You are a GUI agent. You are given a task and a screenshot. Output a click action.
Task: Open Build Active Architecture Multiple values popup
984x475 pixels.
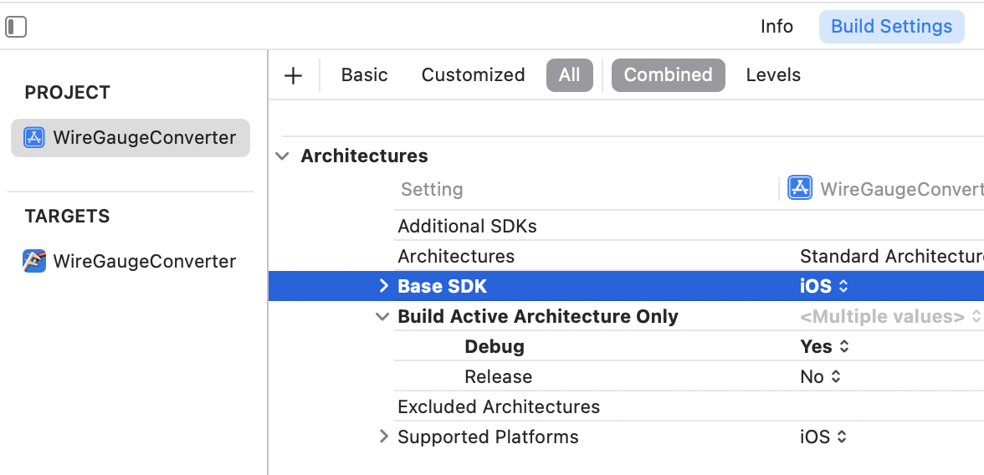click(x=890, y=316)
